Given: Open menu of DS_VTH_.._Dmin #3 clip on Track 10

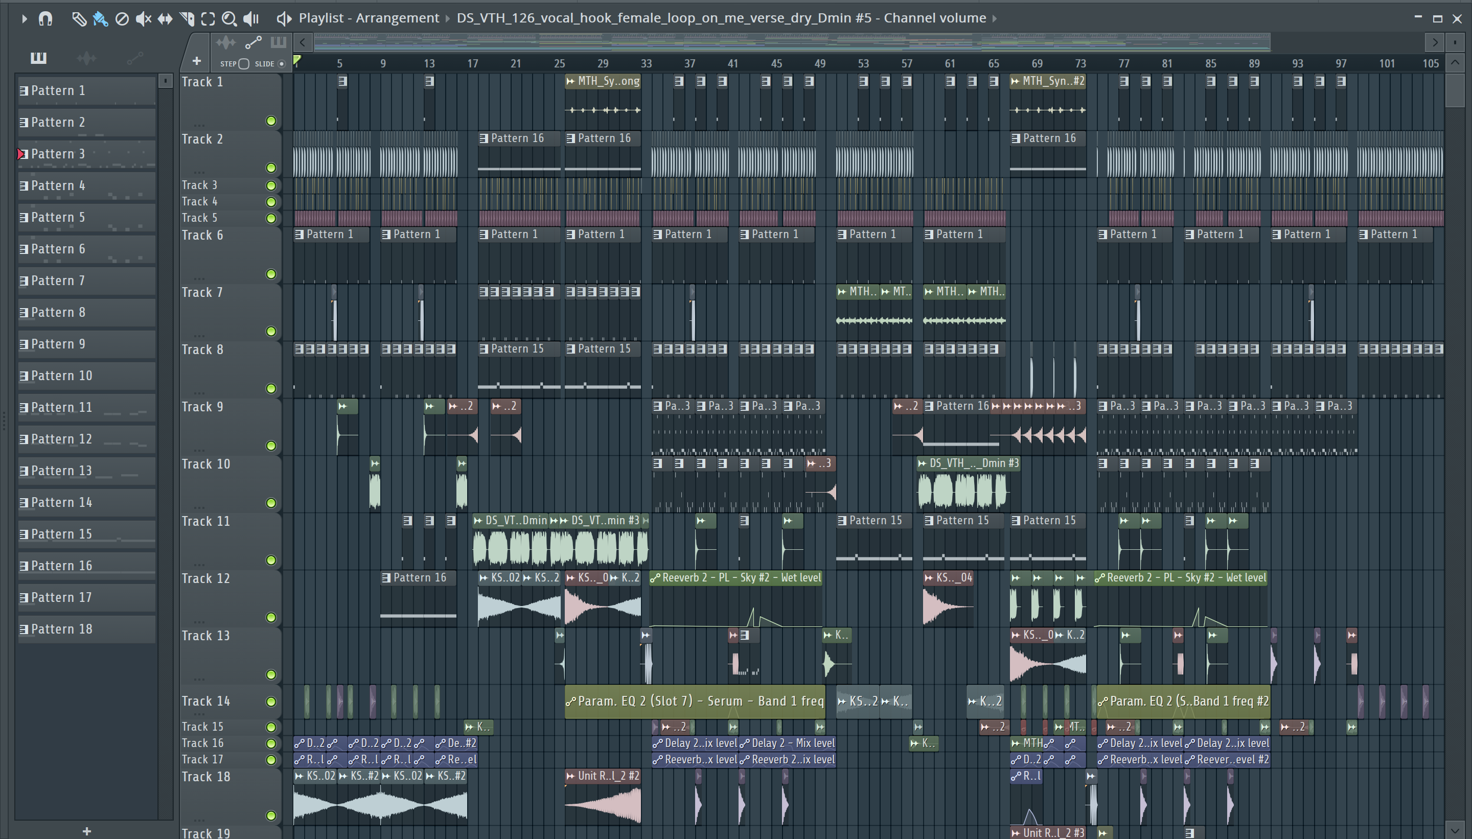Looking at the screenshot, I should click(x=922, y=463).
